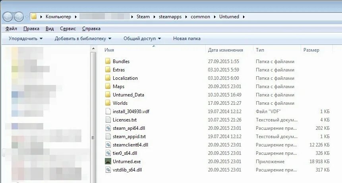Select the vstdlib_s64.dll file name
Screen dimensions: 342x183
point(127,170)
